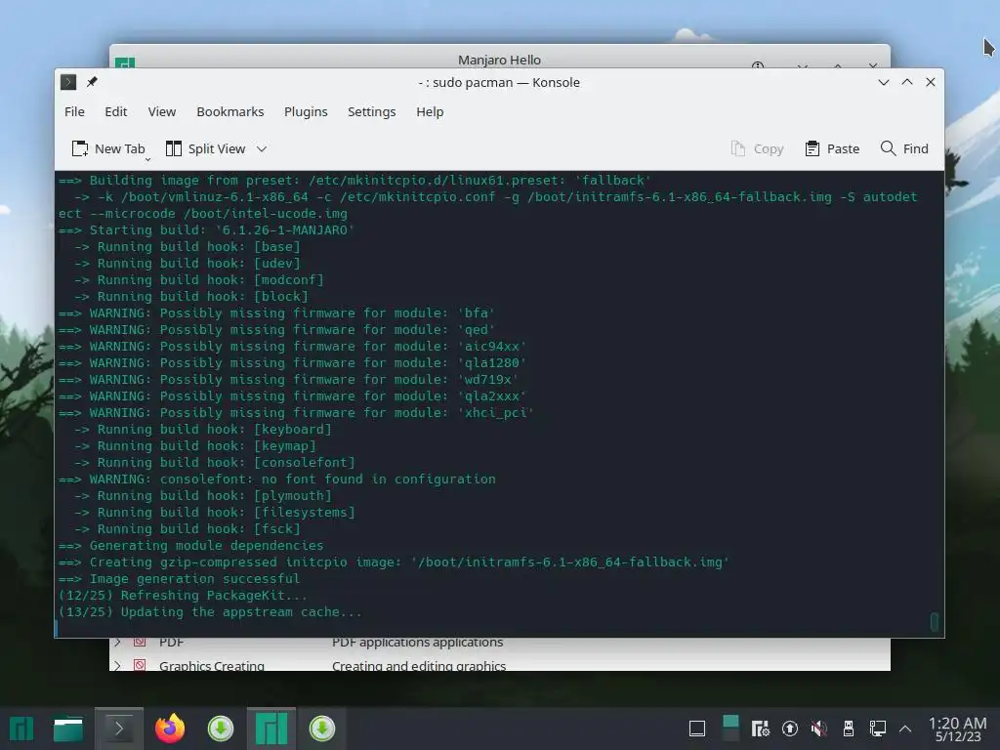Screen dimensions: 1000x750
Task: Open Find search in Konsole toolbar
Action: 904,148
